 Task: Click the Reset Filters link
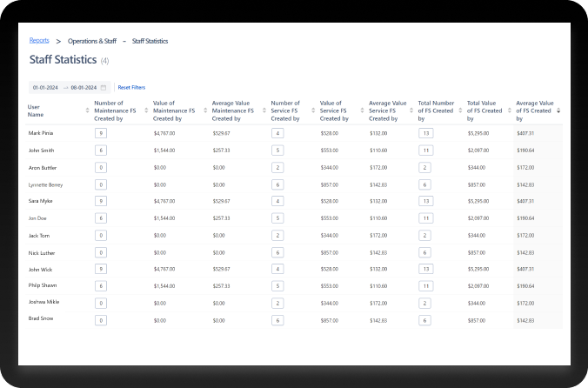131,87
